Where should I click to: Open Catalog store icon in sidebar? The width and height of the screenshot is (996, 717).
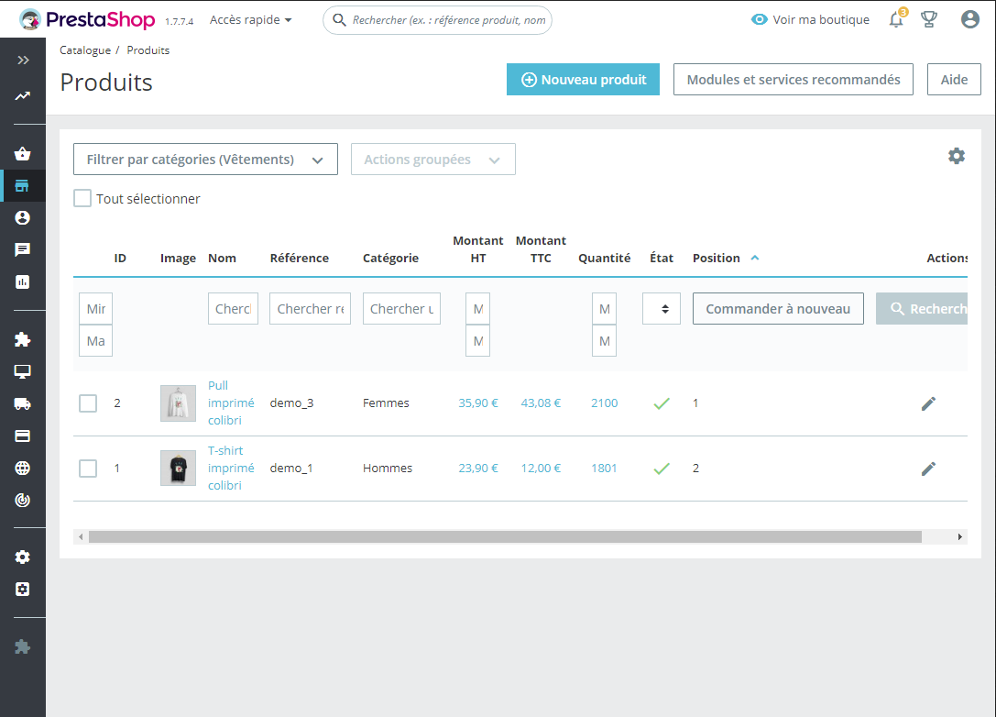pyautogui.click(x=22, y=185)
